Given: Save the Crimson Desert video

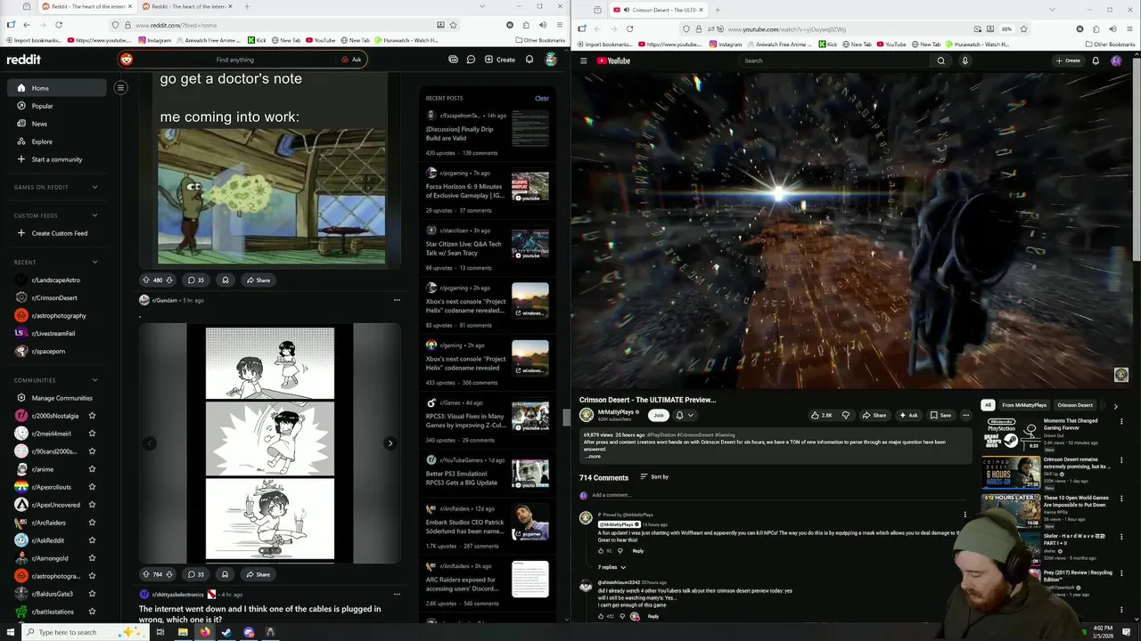Looking at the screenshot, I should [940, 415].
